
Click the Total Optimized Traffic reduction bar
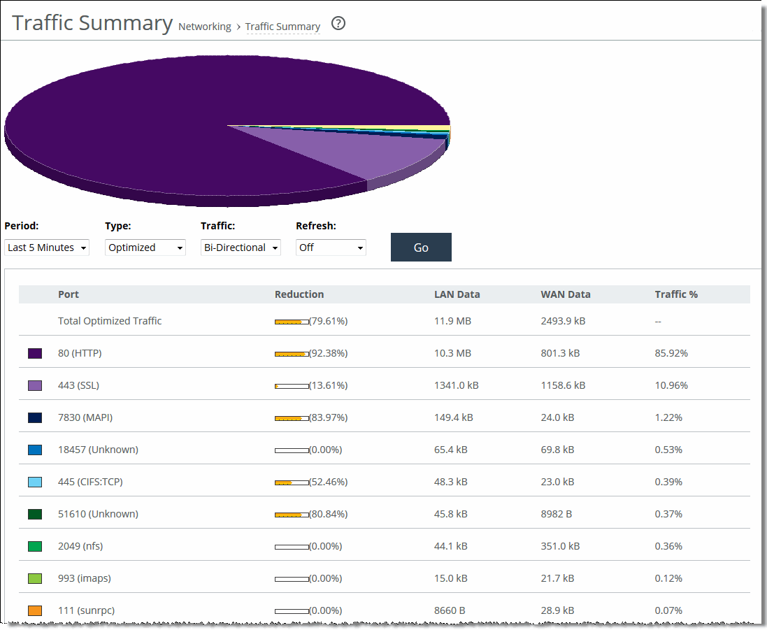[290, 321]
